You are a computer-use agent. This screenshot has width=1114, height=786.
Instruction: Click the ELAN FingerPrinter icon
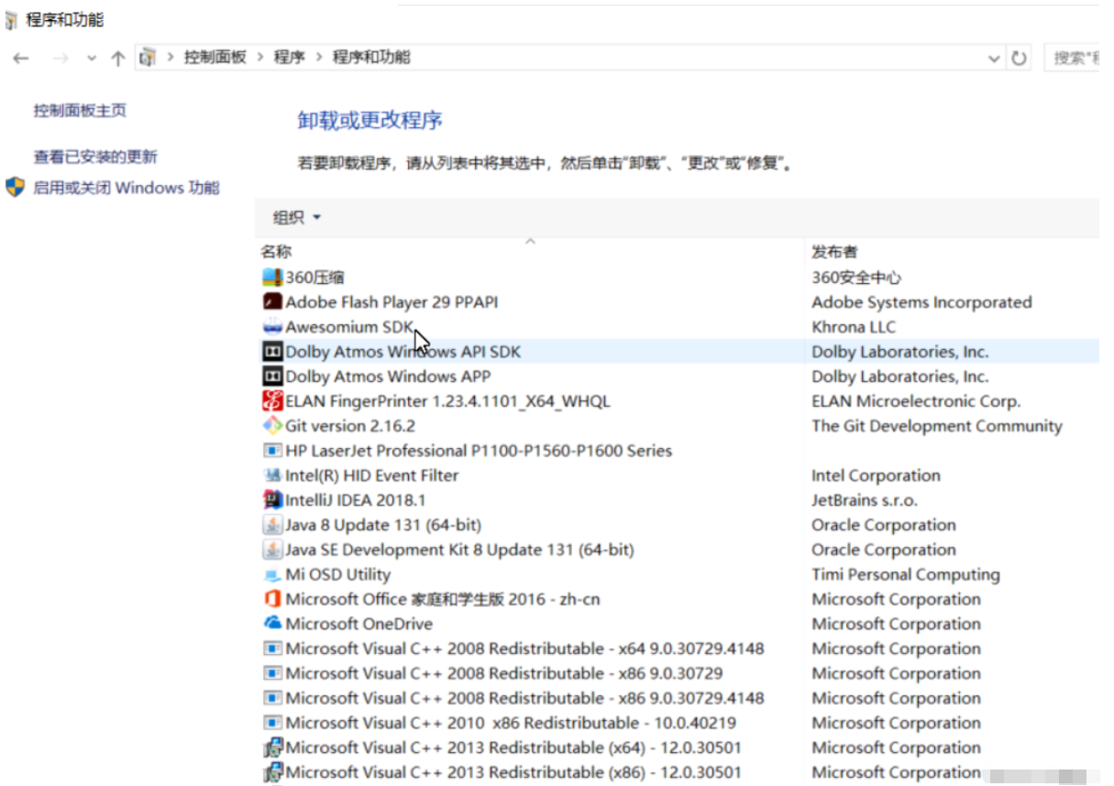(272, 400)
